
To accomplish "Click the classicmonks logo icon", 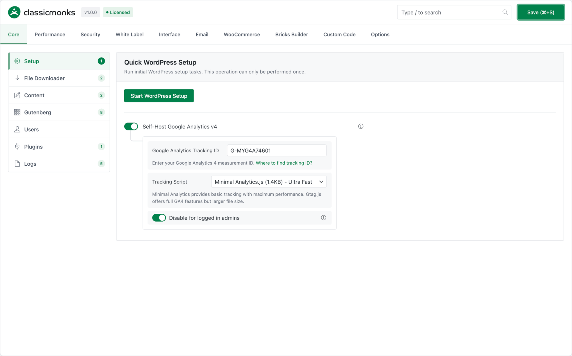I will tap(14, 12).
